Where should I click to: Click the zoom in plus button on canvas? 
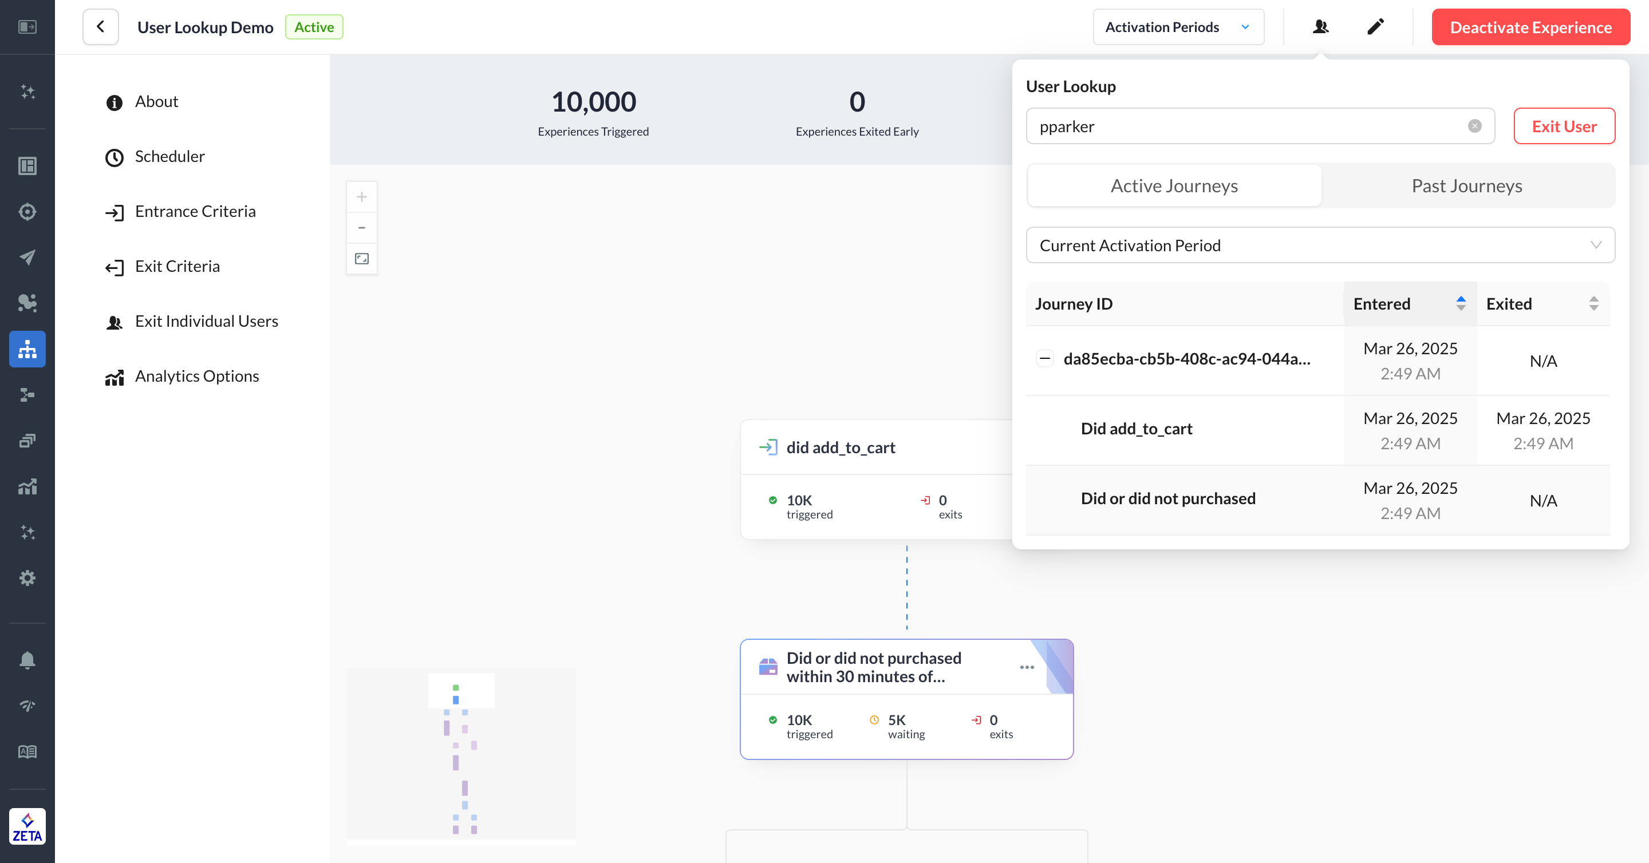pyautogui.click(x=362, y=197)
